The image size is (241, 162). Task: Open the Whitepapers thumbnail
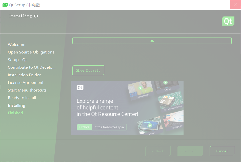pos(174,120)
